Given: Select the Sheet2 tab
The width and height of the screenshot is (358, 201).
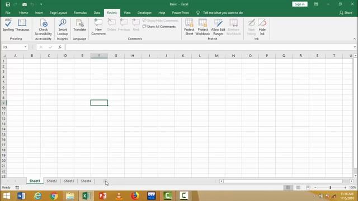Looking at the screenshot, I should pyautogui.click(x=52, y=181).
